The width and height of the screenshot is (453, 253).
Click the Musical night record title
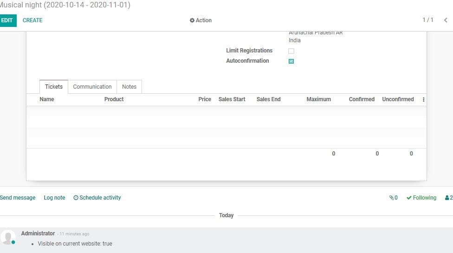pos(65,5)
